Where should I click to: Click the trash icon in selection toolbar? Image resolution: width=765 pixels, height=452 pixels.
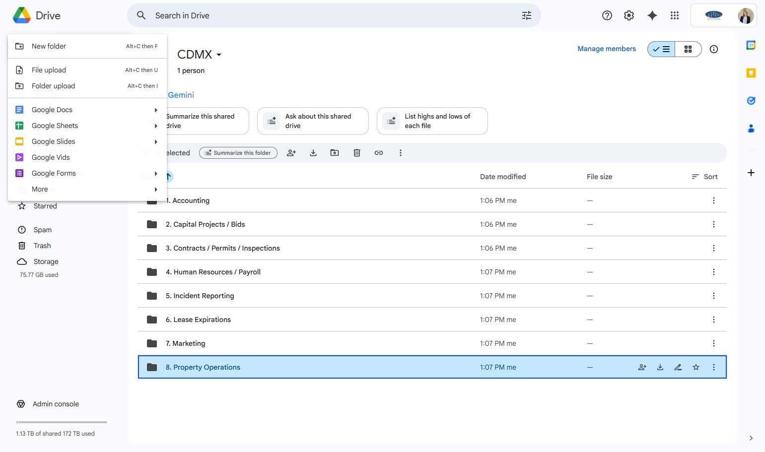tap(356, 153)
